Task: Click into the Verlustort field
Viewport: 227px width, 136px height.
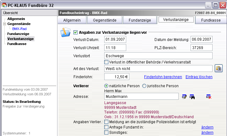Action: (x=158, y=56)
